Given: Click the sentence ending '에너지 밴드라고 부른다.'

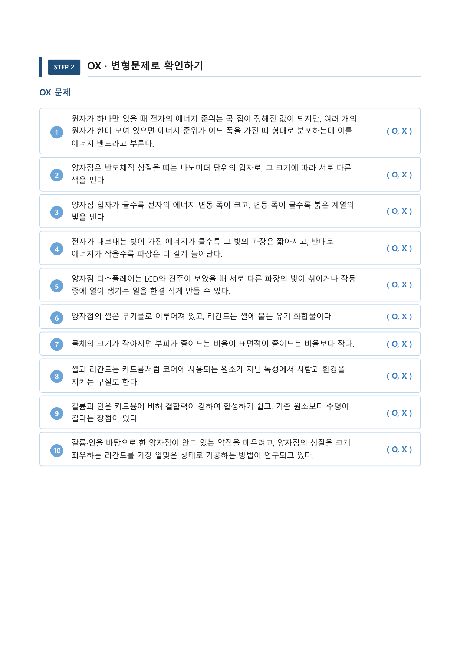Looking at the screenshot, I should (214, 131).
